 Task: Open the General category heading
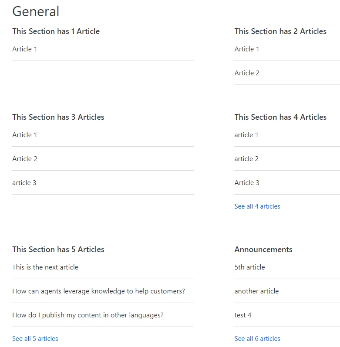point(36,11)
